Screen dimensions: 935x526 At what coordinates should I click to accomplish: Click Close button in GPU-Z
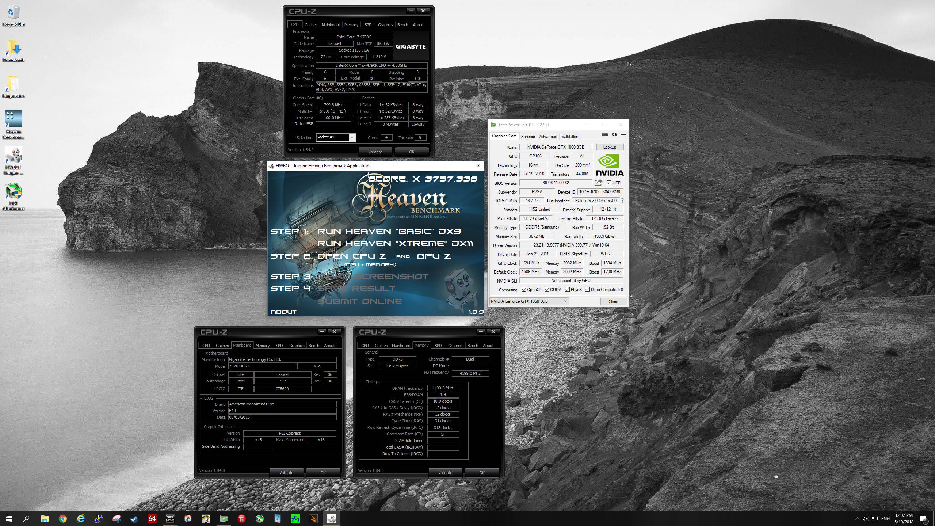click(613, 302)
